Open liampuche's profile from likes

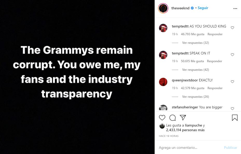tap(192, 125)
